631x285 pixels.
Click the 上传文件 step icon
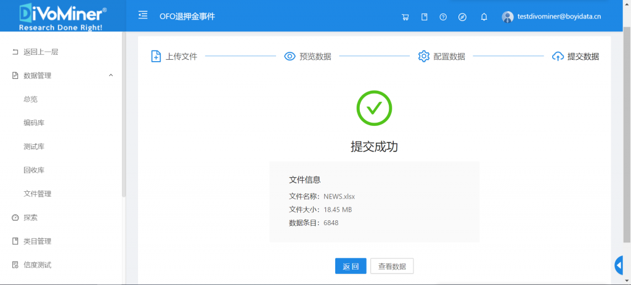tap(156, 56)
